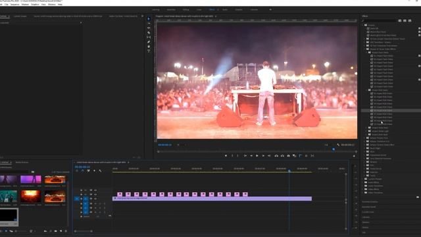
Task: Expand the Video Effects folder
Action: click(363, 189)
